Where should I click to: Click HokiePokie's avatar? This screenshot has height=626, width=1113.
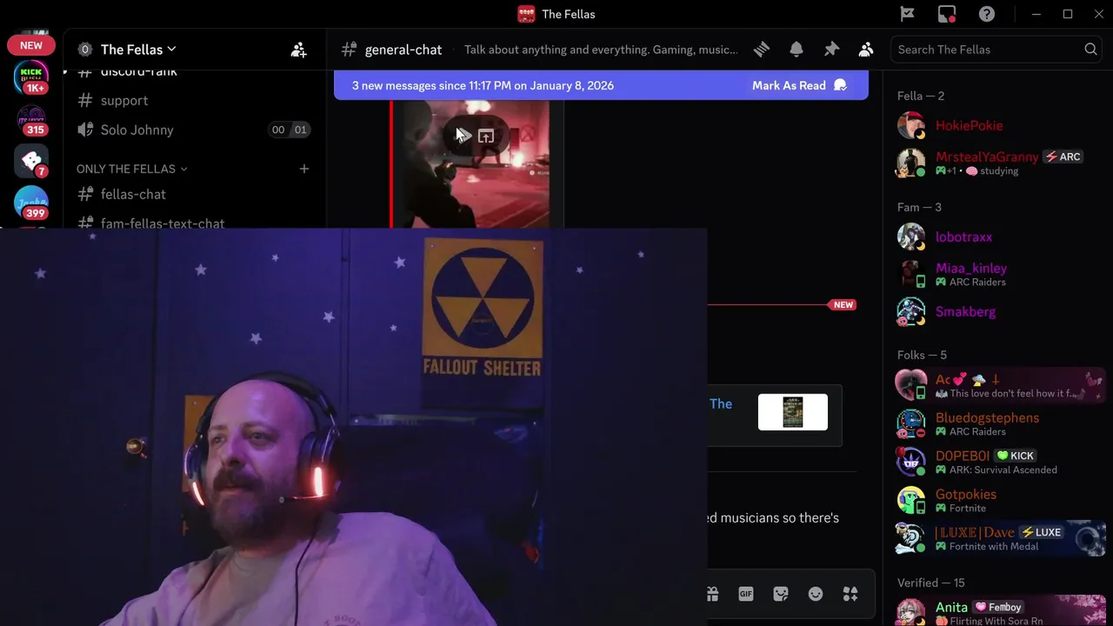tap(911, 125)
